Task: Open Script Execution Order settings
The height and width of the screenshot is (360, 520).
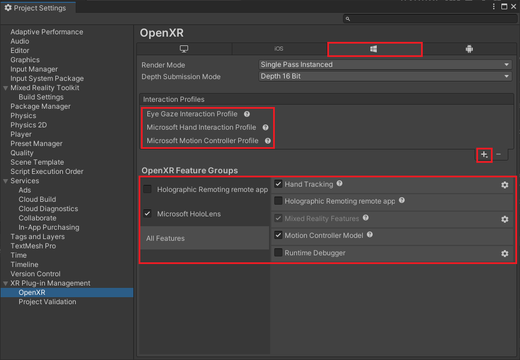Action: tap(47, 171)
